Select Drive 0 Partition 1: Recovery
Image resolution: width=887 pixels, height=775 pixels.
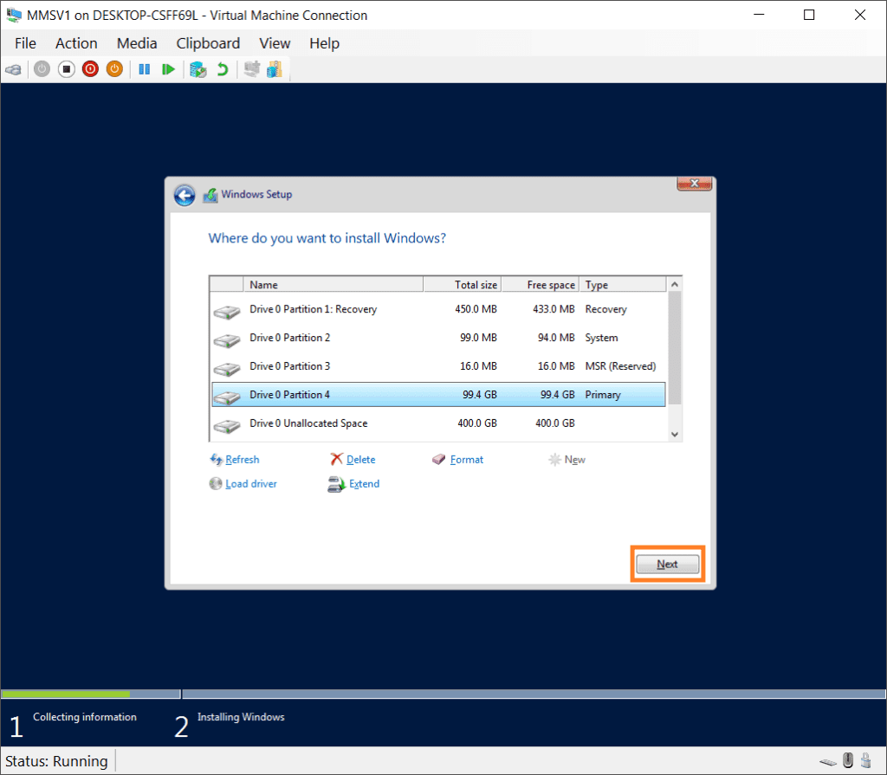pyautogui.click(x=438, y=309)
